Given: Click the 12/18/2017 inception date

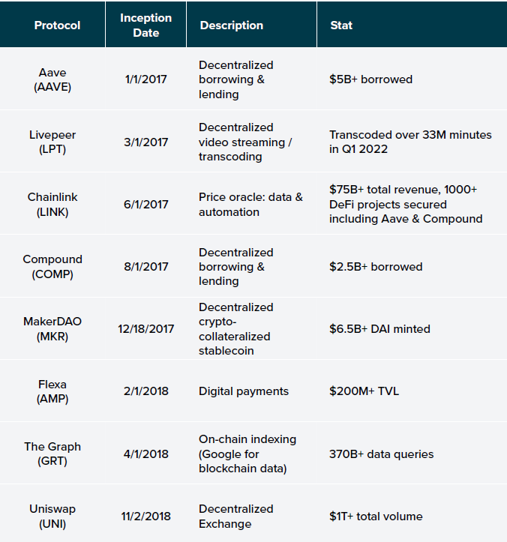Looking at the screenshot, I should point(146,329).
